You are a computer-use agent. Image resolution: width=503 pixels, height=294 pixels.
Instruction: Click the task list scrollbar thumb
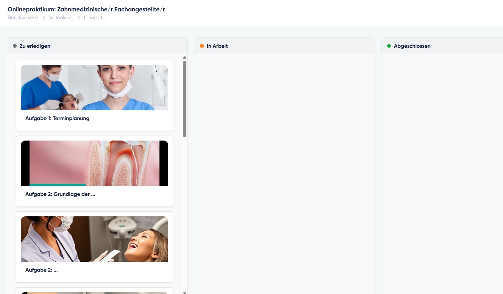(184, 99)
